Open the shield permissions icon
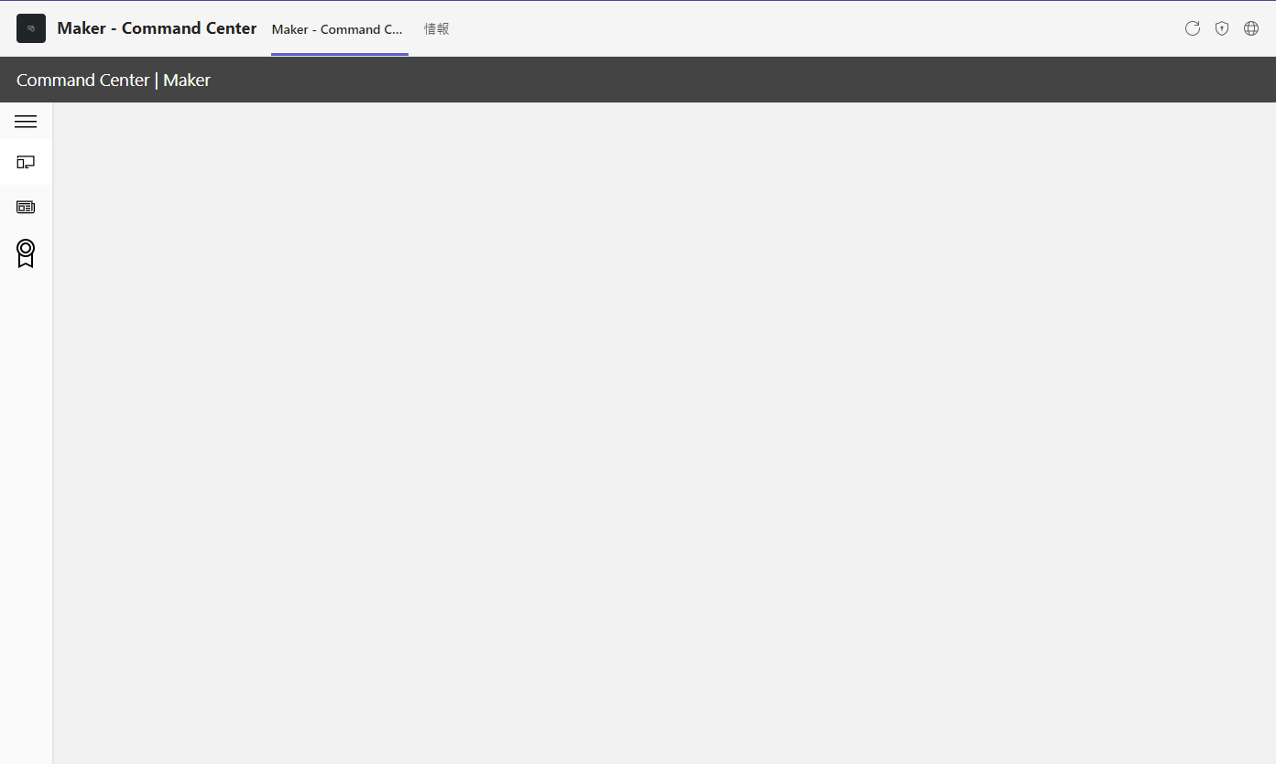The width and height of the screenshot is (1276, 764). tap(1221, 28)
